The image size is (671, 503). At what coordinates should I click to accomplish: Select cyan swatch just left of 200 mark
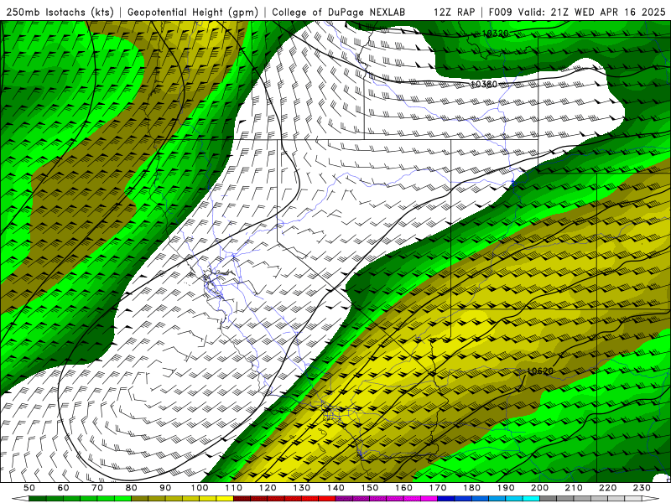click(x=532, y=499)
